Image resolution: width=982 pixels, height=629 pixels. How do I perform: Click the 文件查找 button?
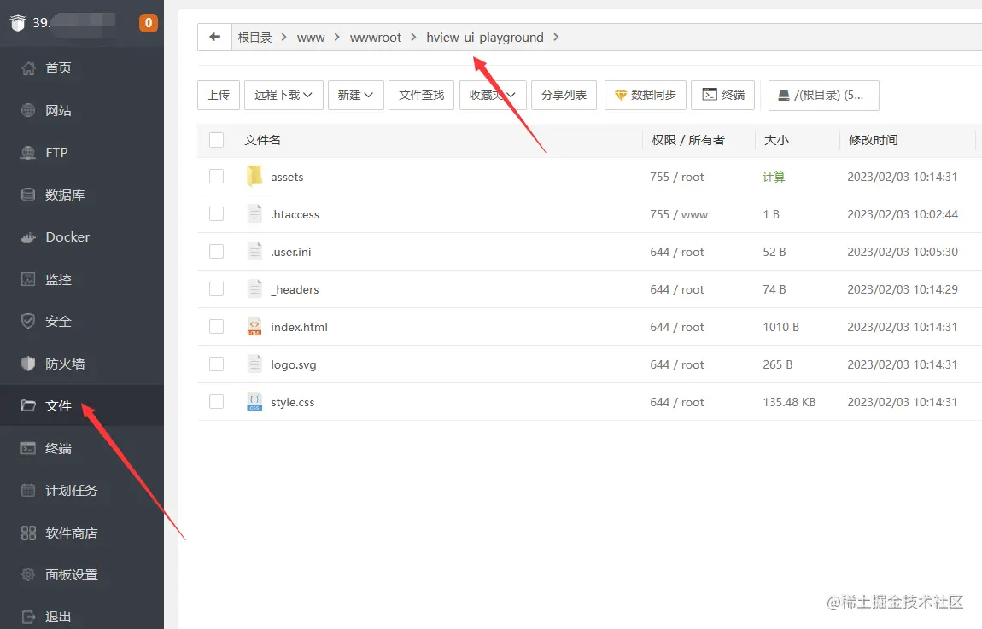click(x=422, y=95)
